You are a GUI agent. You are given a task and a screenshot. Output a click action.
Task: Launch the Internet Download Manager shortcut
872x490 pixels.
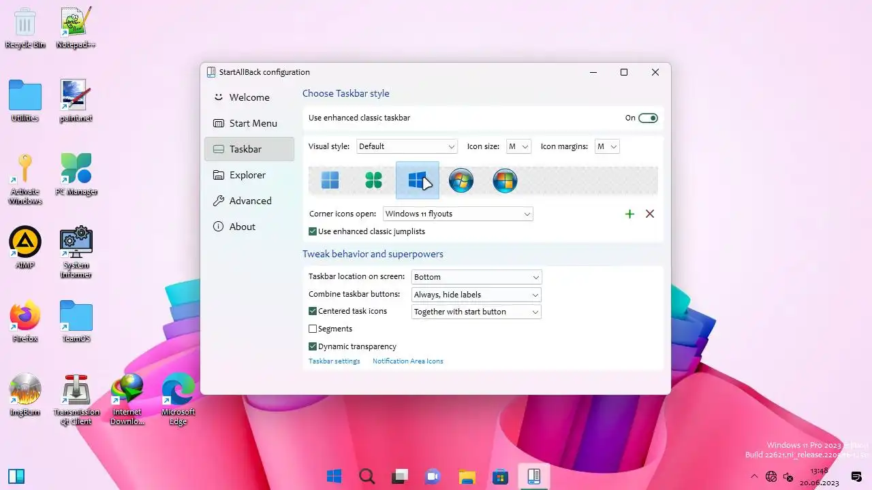point(127,399)
